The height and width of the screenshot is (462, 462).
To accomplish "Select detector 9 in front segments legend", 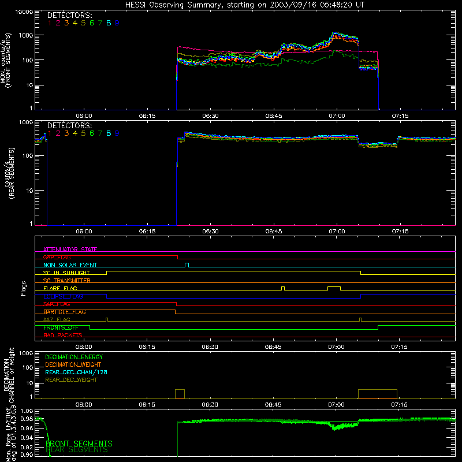I will coord(117,23).
